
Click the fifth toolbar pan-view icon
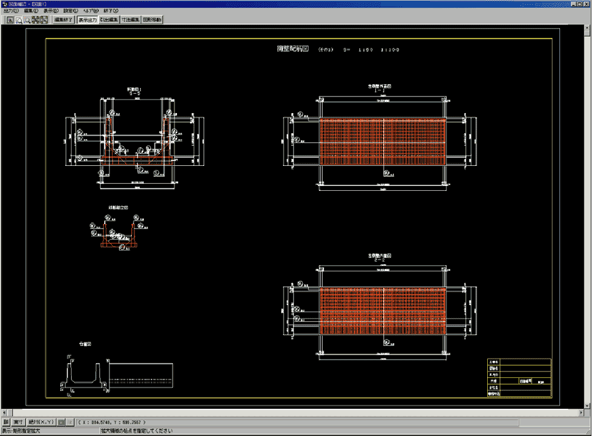point(44,20)
